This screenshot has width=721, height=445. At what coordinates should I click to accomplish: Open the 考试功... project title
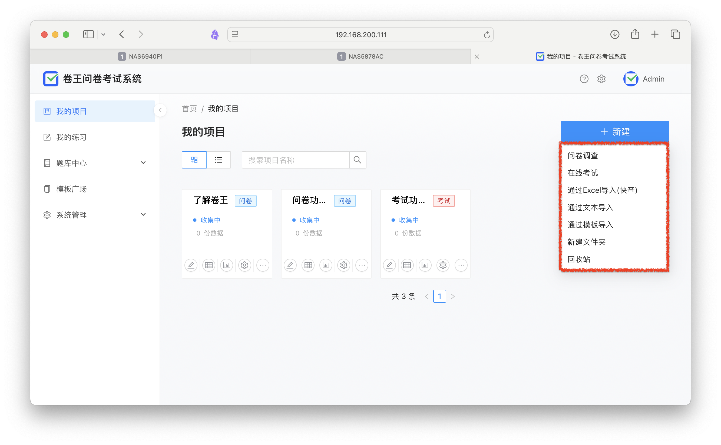[408, 200]
